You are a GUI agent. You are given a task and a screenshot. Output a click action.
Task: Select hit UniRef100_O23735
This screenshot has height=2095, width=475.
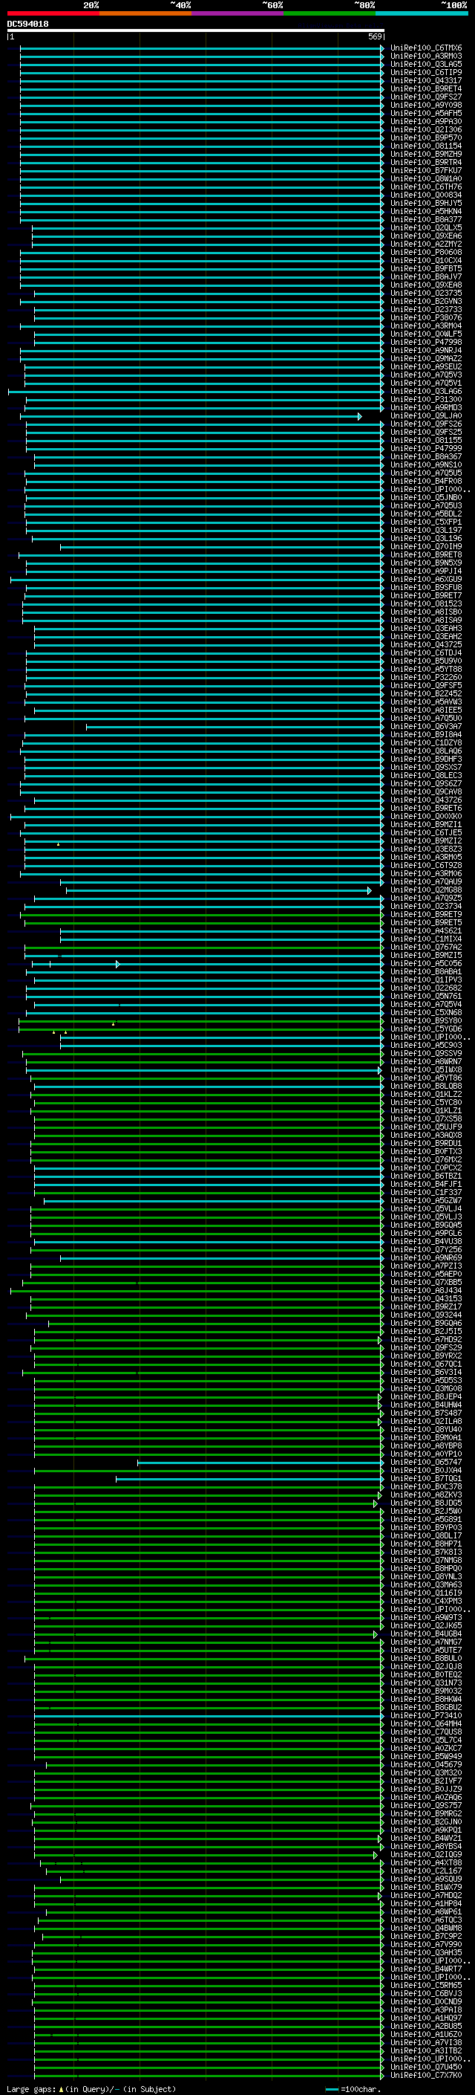426,294
